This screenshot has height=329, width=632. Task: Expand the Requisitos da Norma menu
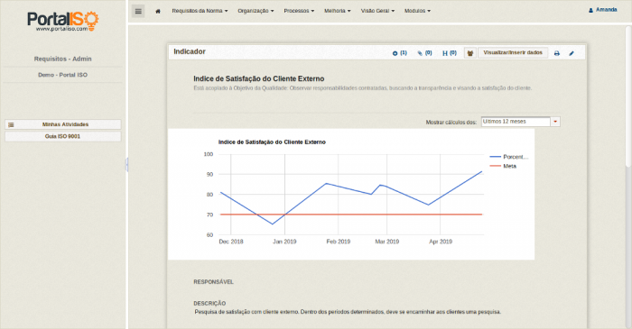pyautogui.click(x=200, y=11)
